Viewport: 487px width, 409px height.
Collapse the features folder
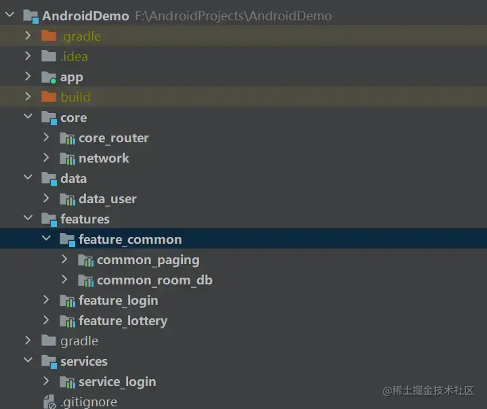pos(28,218)
